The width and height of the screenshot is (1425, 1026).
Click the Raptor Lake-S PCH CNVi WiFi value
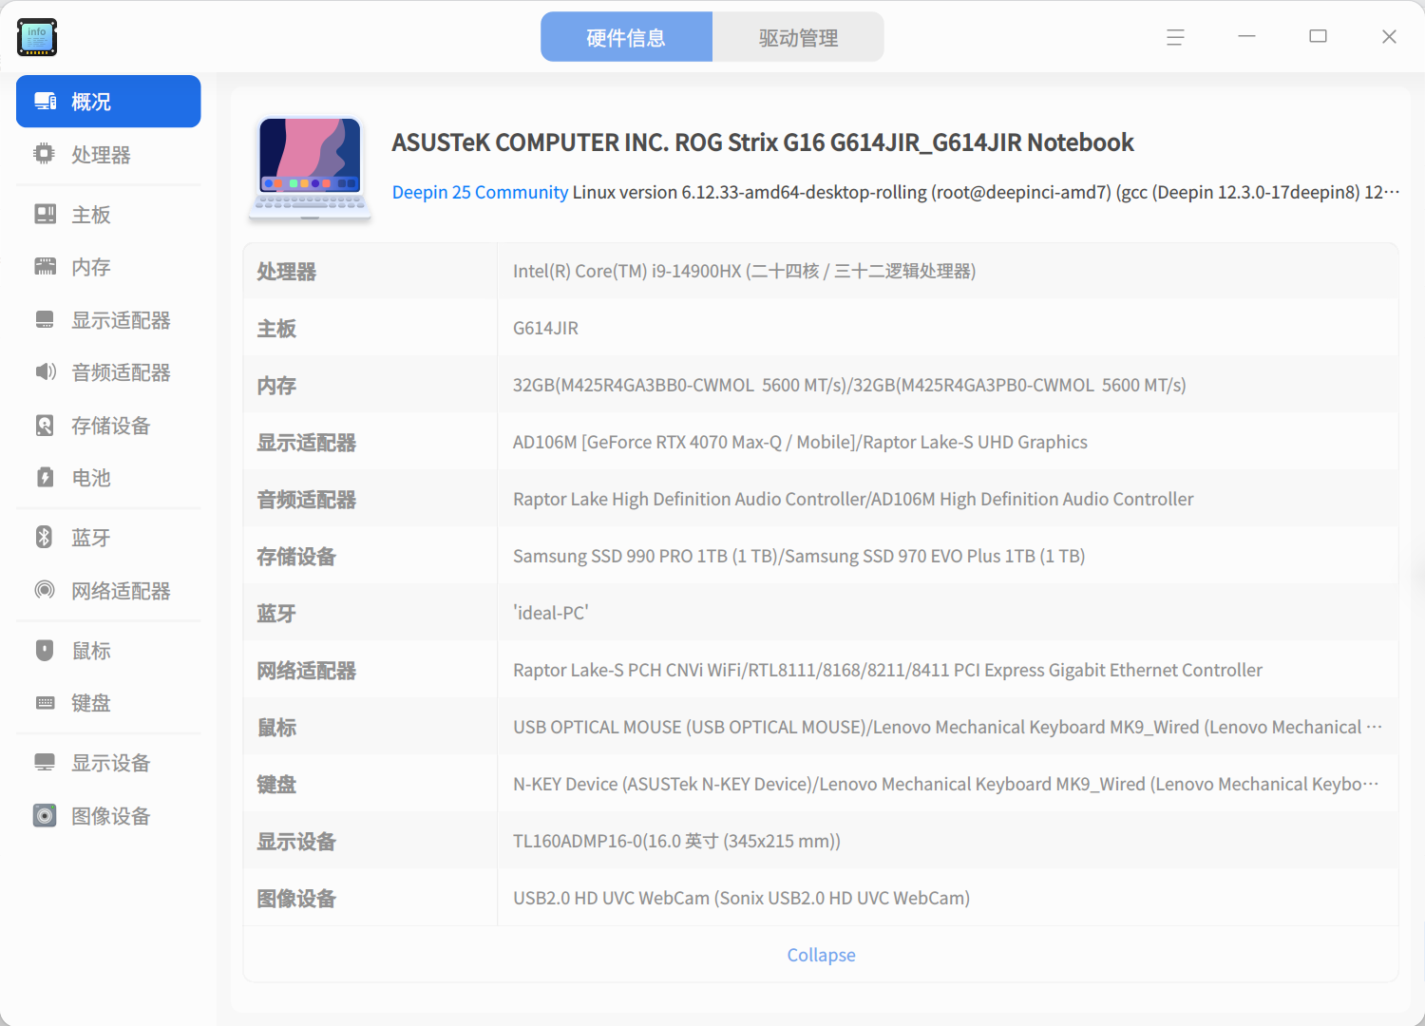tap(887, 670)
